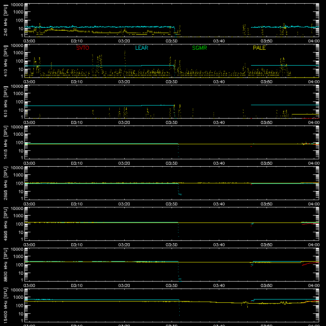Click the 10000 y-tick of 245 MHz panel
The width and height of the screenshot is (326, 326).
[17, 5]
